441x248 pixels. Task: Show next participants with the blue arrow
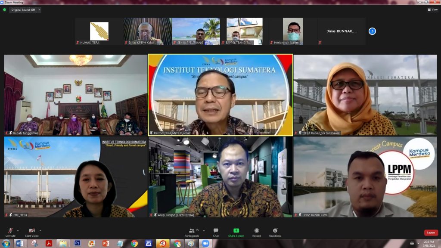point(372,31)
